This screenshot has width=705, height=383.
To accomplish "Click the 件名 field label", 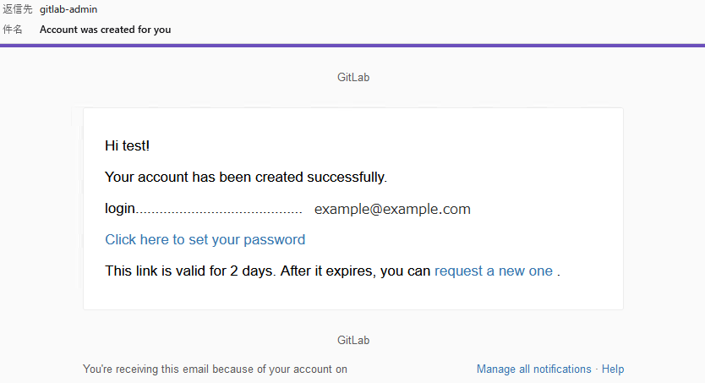I will [13, 30].
